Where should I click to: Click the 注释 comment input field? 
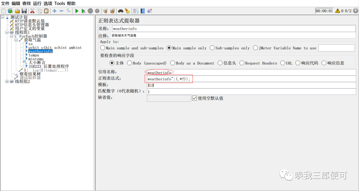(x=233, y=35)
